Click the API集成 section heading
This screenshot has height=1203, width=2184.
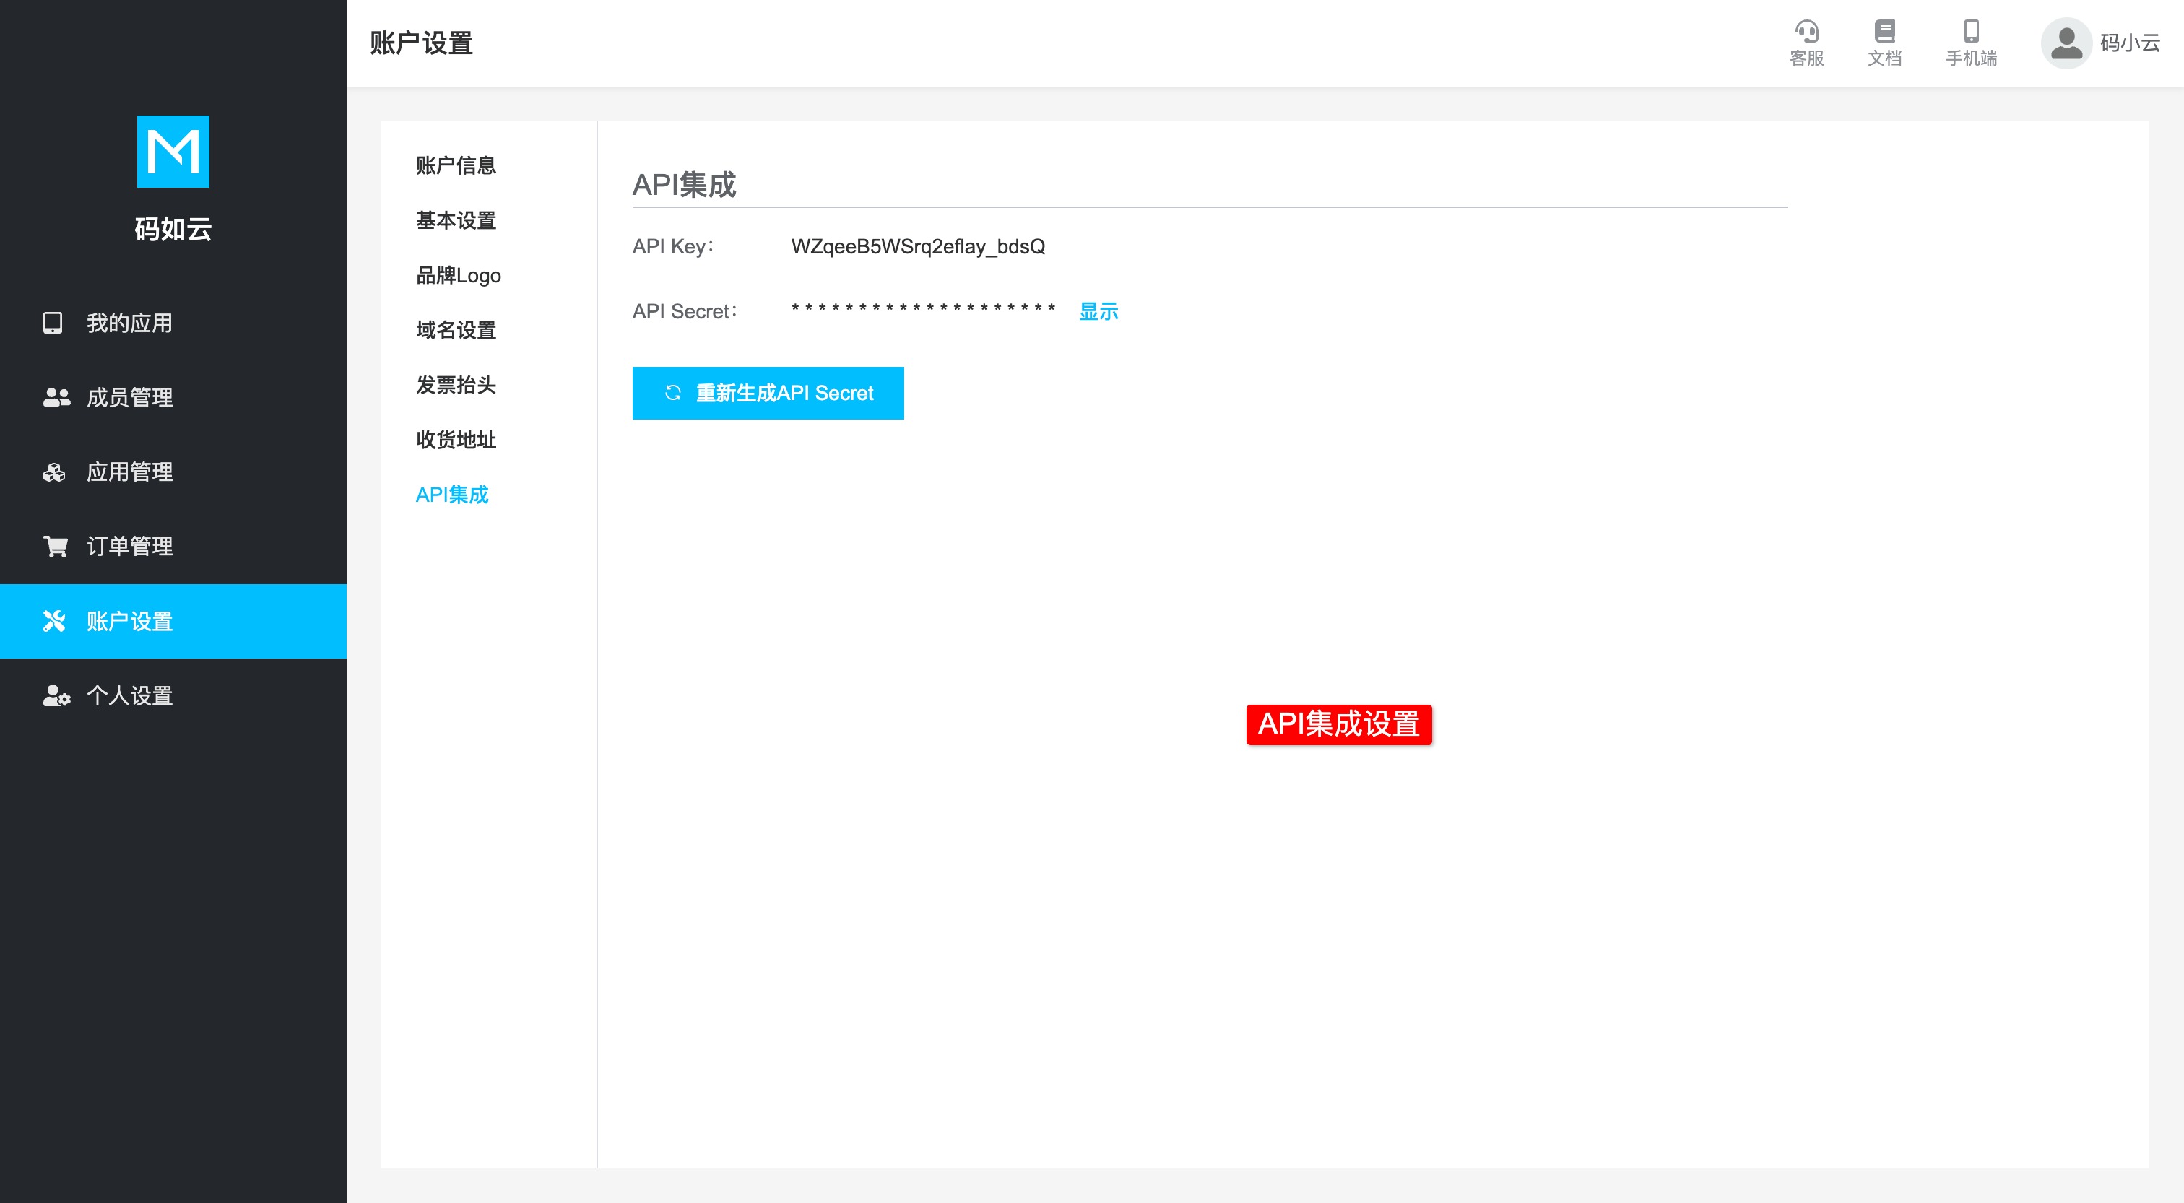[684, 185]
